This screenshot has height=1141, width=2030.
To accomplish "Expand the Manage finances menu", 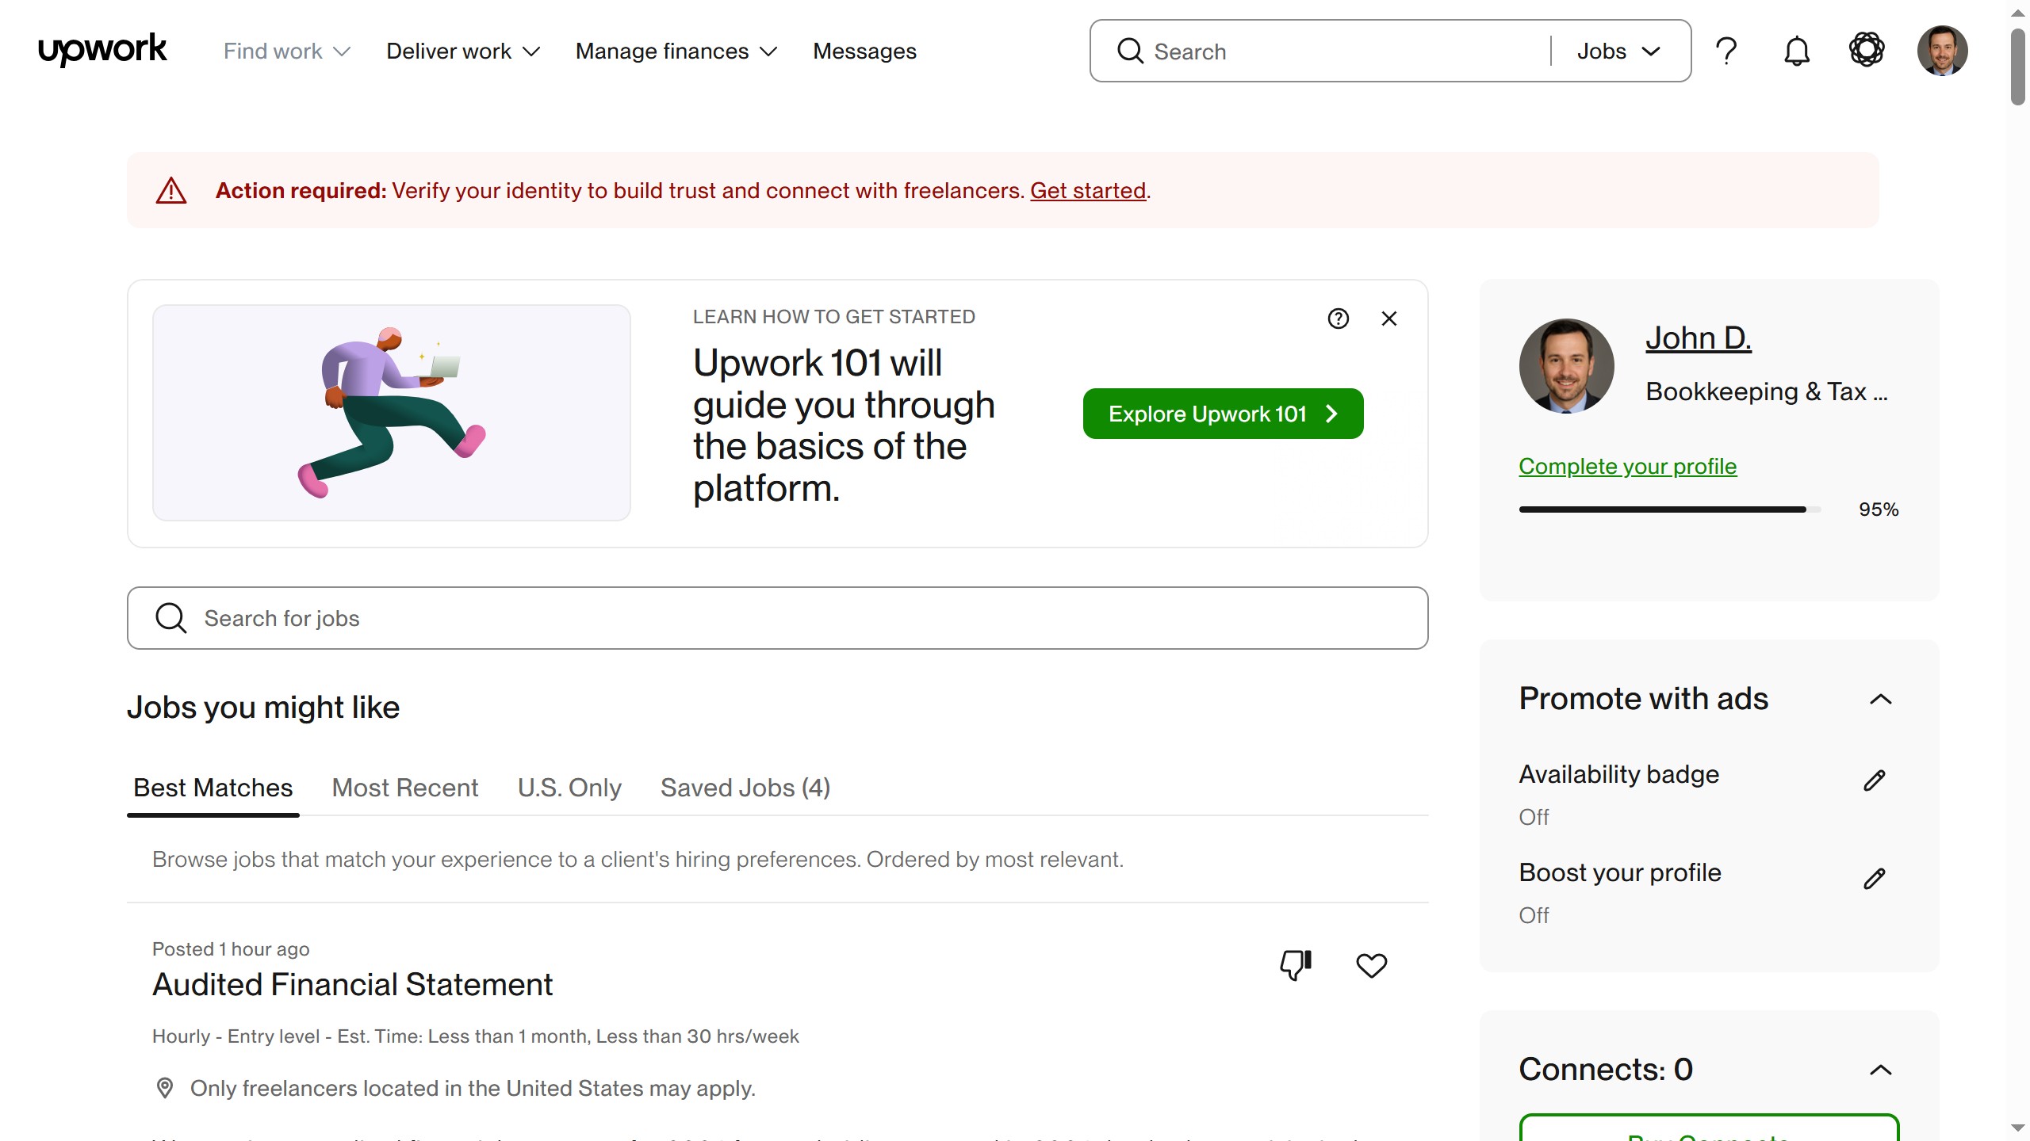I will (x=676, y=52).
